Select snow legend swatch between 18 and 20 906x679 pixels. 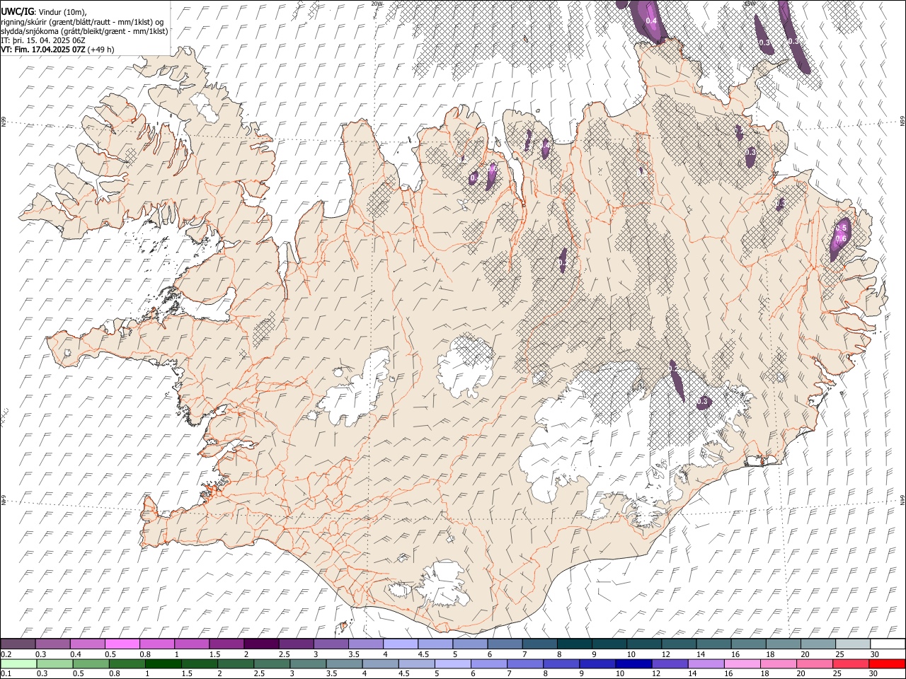pos(783,644)
